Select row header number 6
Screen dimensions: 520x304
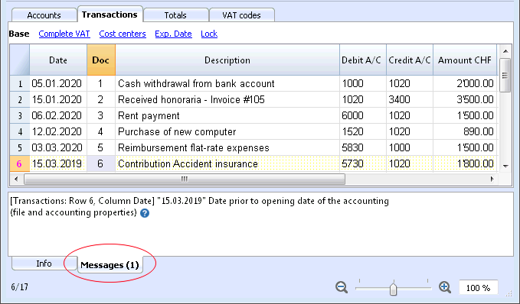point(20,163)
